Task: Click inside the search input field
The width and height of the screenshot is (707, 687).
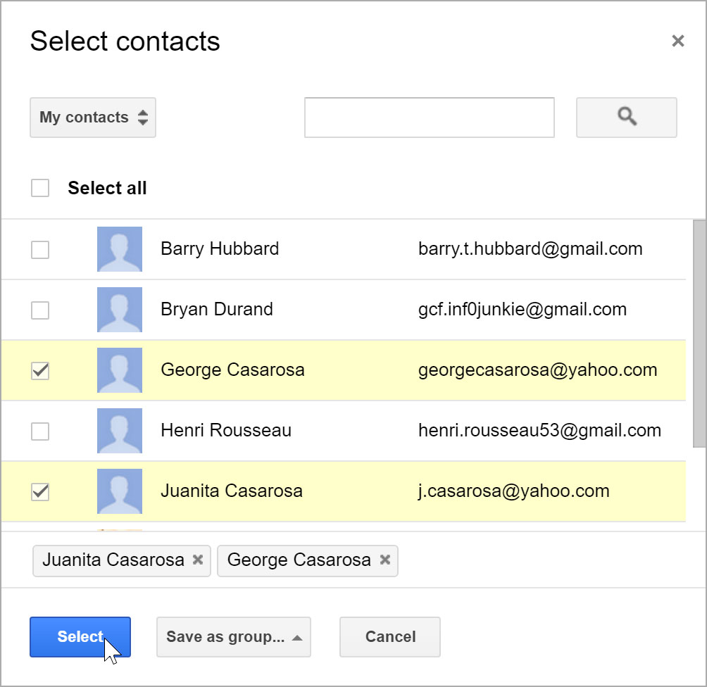Action: [x=429, y=118]
